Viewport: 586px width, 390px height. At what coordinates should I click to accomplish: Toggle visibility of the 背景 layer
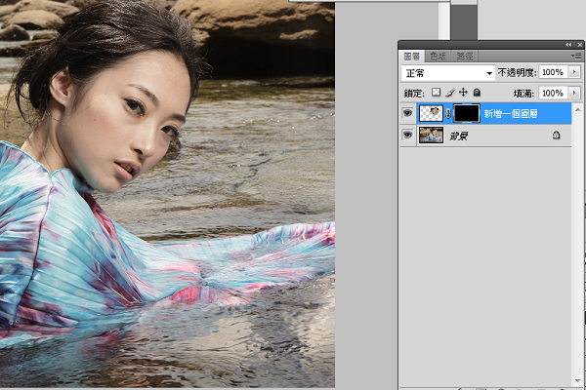[407, 135]
